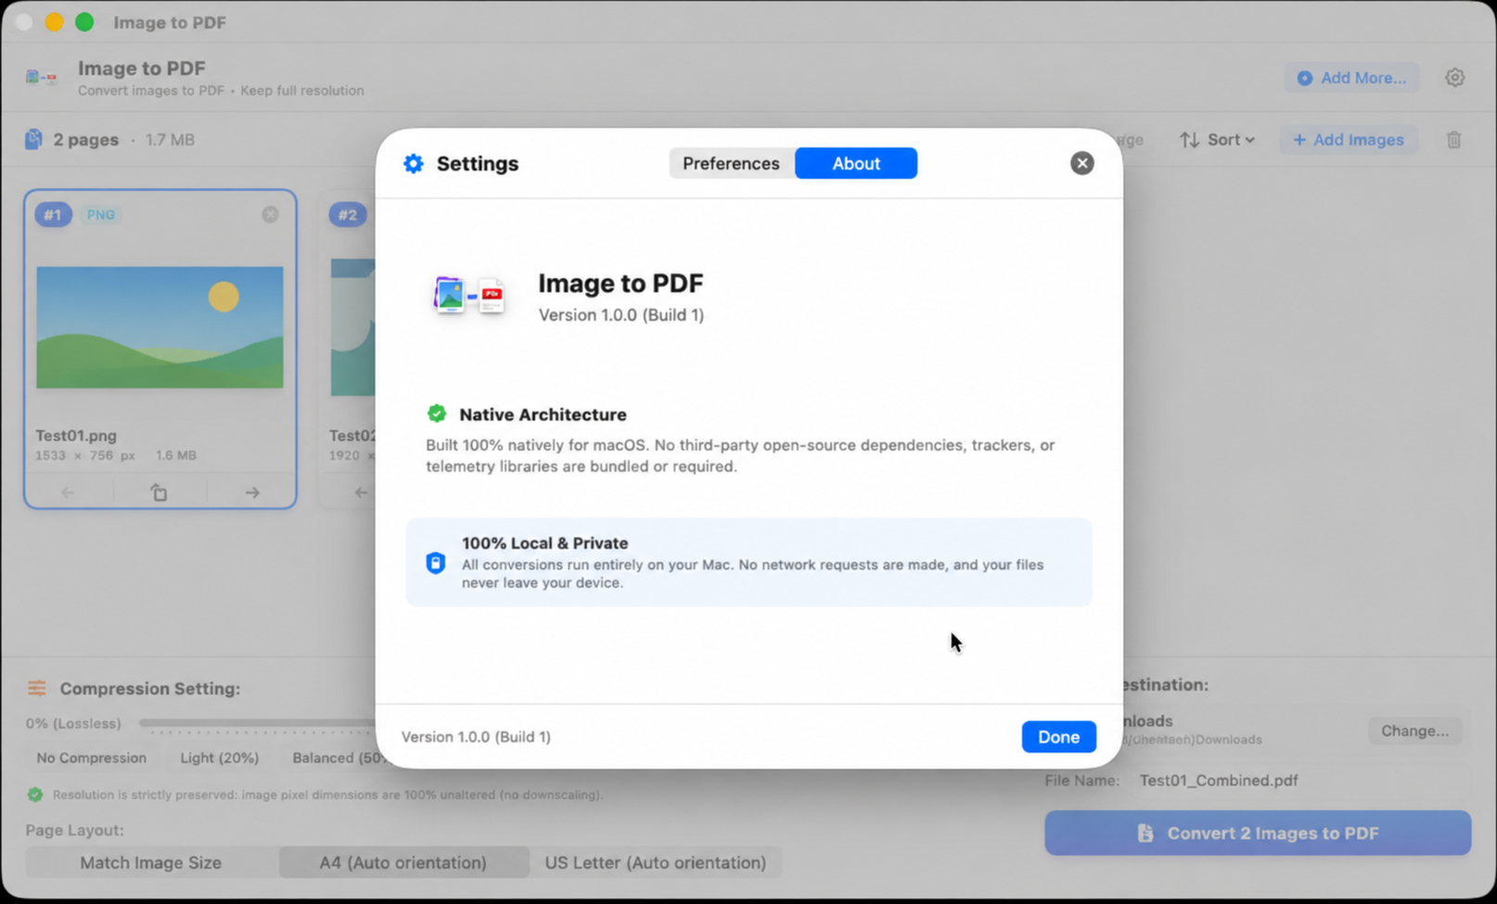Click the Add More... button
The image size is (1497, 904).
point(1351,78)
